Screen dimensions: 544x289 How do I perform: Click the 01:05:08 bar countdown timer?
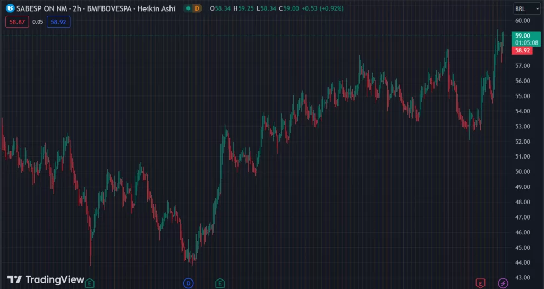coord(526,43)
